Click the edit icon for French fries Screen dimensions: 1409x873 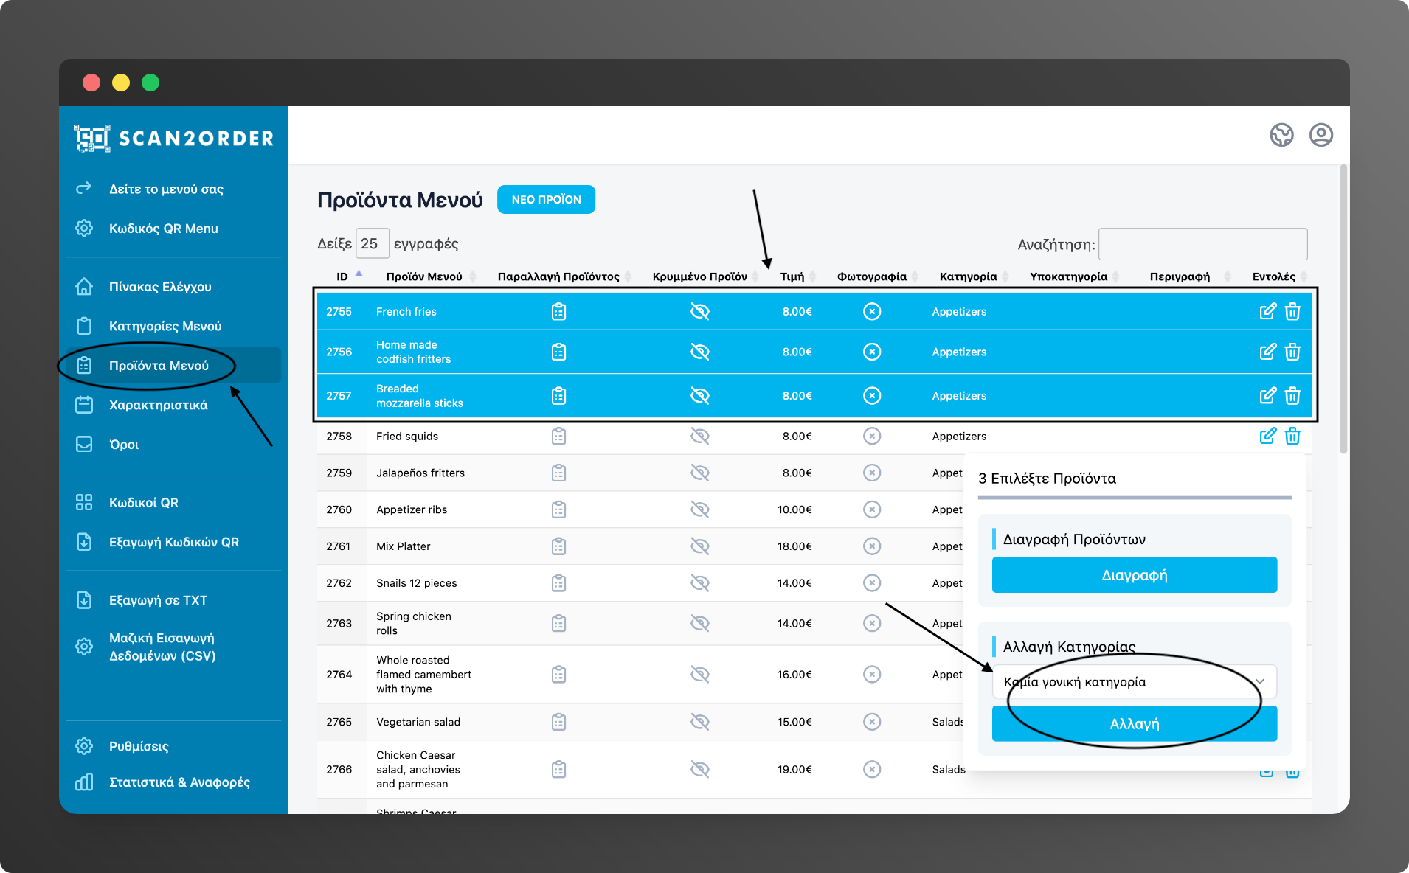1267,312
